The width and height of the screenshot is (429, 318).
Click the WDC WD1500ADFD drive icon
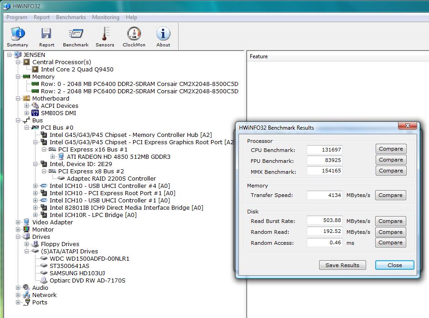click(x=44, y=258)
